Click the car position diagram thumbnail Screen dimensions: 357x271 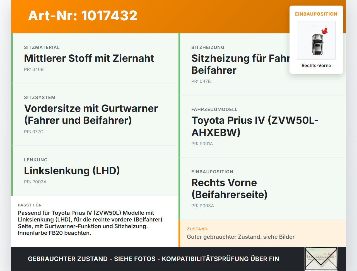[316, 40]
